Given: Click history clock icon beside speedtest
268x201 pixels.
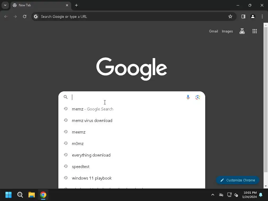Looking at the screenshot, I should click(x=66, y=166).
